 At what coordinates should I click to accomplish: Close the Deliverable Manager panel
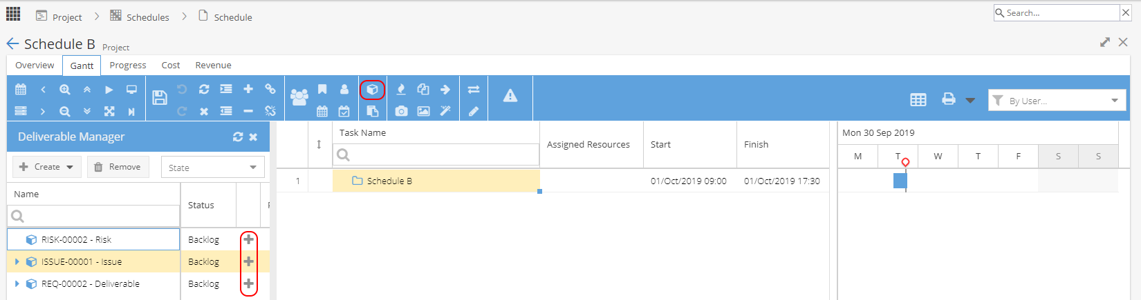[x=253, y=137]
